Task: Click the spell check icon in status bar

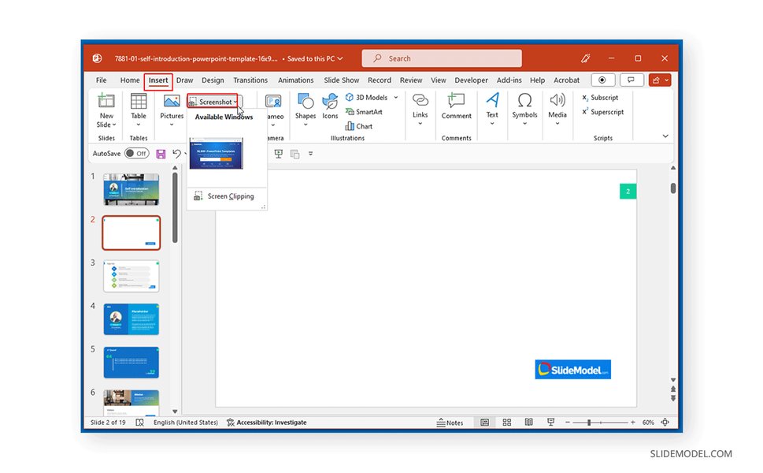Action: [x=139, y=423]
